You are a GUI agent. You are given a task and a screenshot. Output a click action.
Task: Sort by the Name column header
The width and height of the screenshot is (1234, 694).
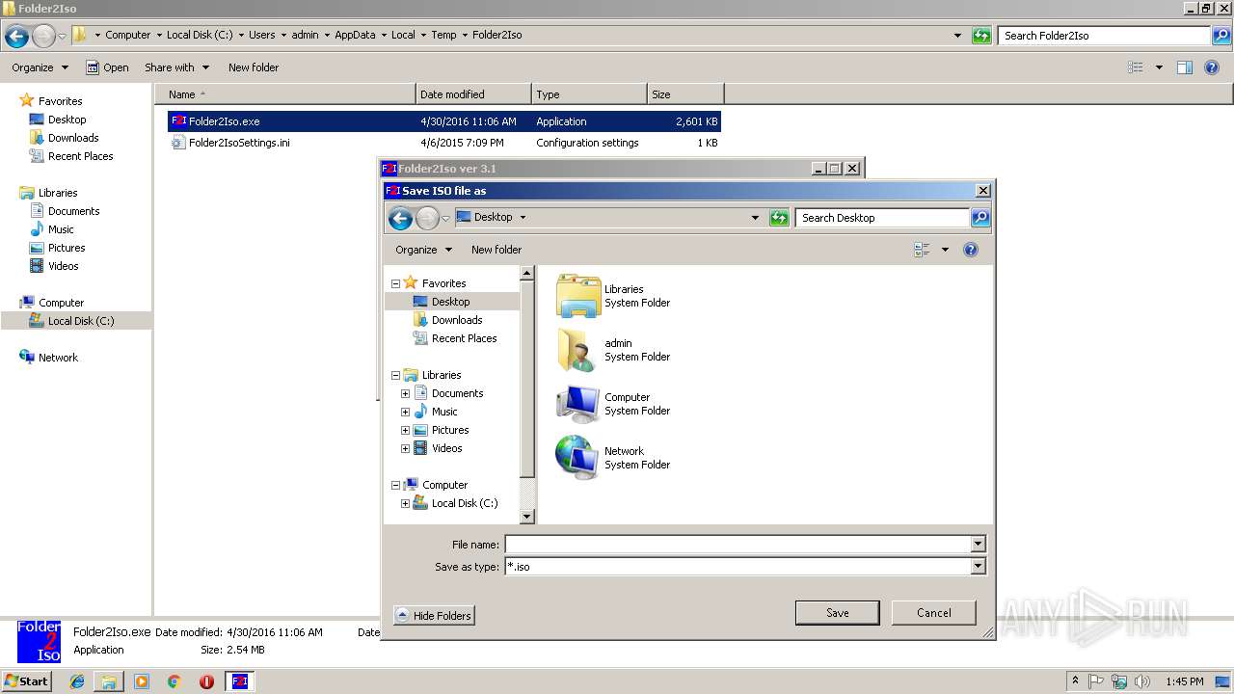tap(285, 94)
